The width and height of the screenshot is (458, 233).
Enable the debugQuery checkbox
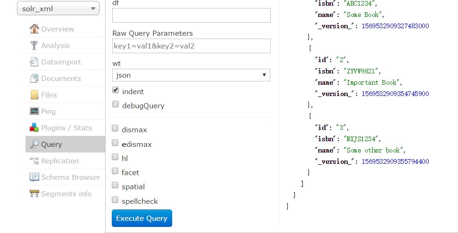[x=116, y=104]
